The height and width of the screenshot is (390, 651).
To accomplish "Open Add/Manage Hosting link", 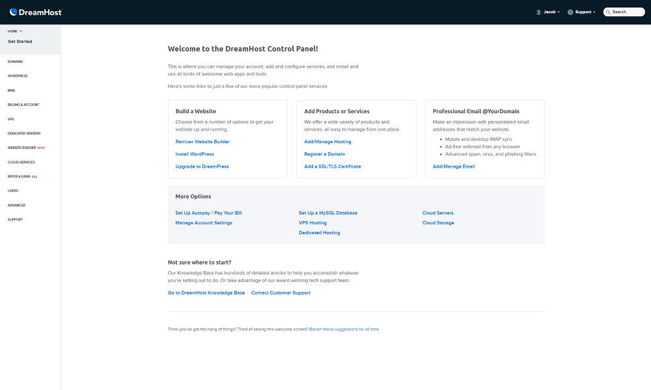I will coord(327,142).
